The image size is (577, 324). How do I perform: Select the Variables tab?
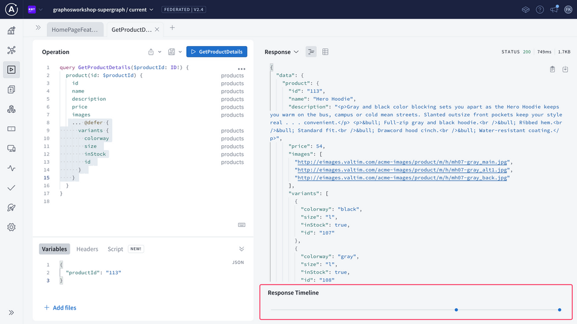(x=55, y=248)
